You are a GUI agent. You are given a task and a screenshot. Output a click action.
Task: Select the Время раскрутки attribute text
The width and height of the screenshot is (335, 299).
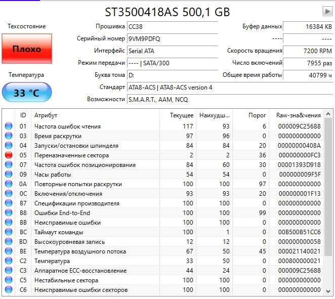tap(58, 136)
